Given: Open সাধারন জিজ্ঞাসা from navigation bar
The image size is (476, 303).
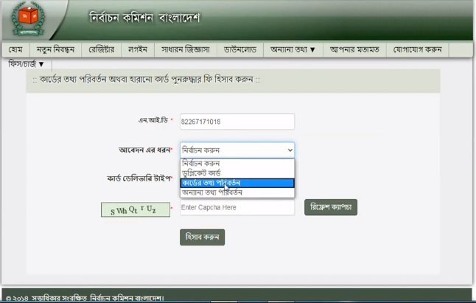Looking at the screenshot, I should 186,49.
